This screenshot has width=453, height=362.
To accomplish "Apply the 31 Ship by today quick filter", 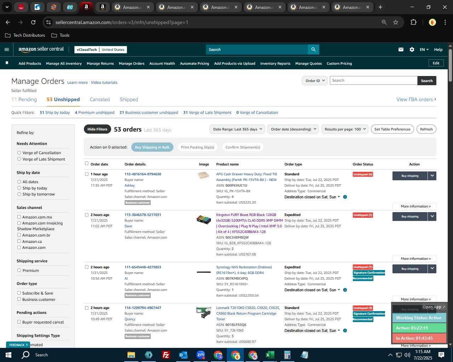I will [x=55, y=112].
